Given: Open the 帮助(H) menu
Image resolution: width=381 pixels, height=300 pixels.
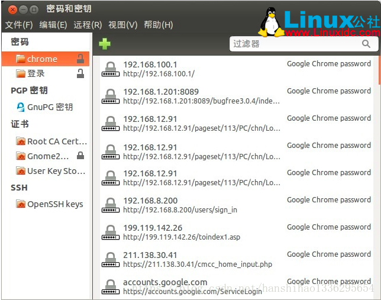Looking at the screenshot, I should pyautogui.click(x=159, y=25).
